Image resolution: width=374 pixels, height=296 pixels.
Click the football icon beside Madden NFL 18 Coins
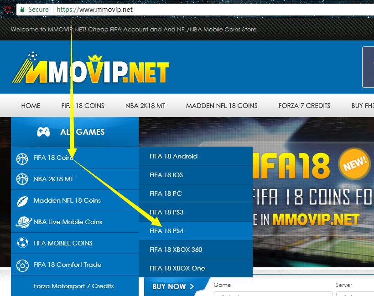pos(22,201)
